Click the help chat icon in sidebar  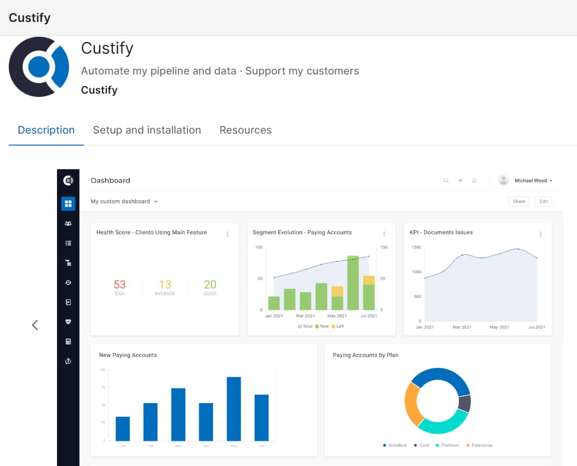pos(68,361)
